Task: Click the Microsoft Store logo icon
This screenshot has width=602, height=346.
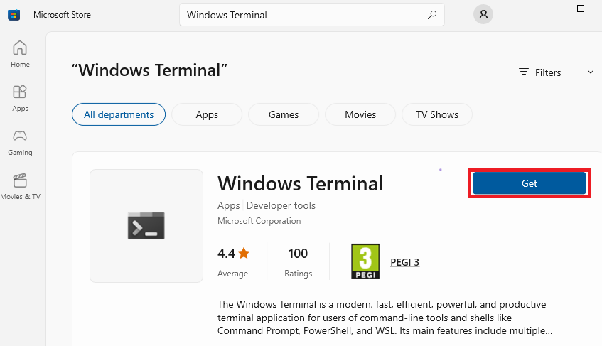Action: pos(14,14)
